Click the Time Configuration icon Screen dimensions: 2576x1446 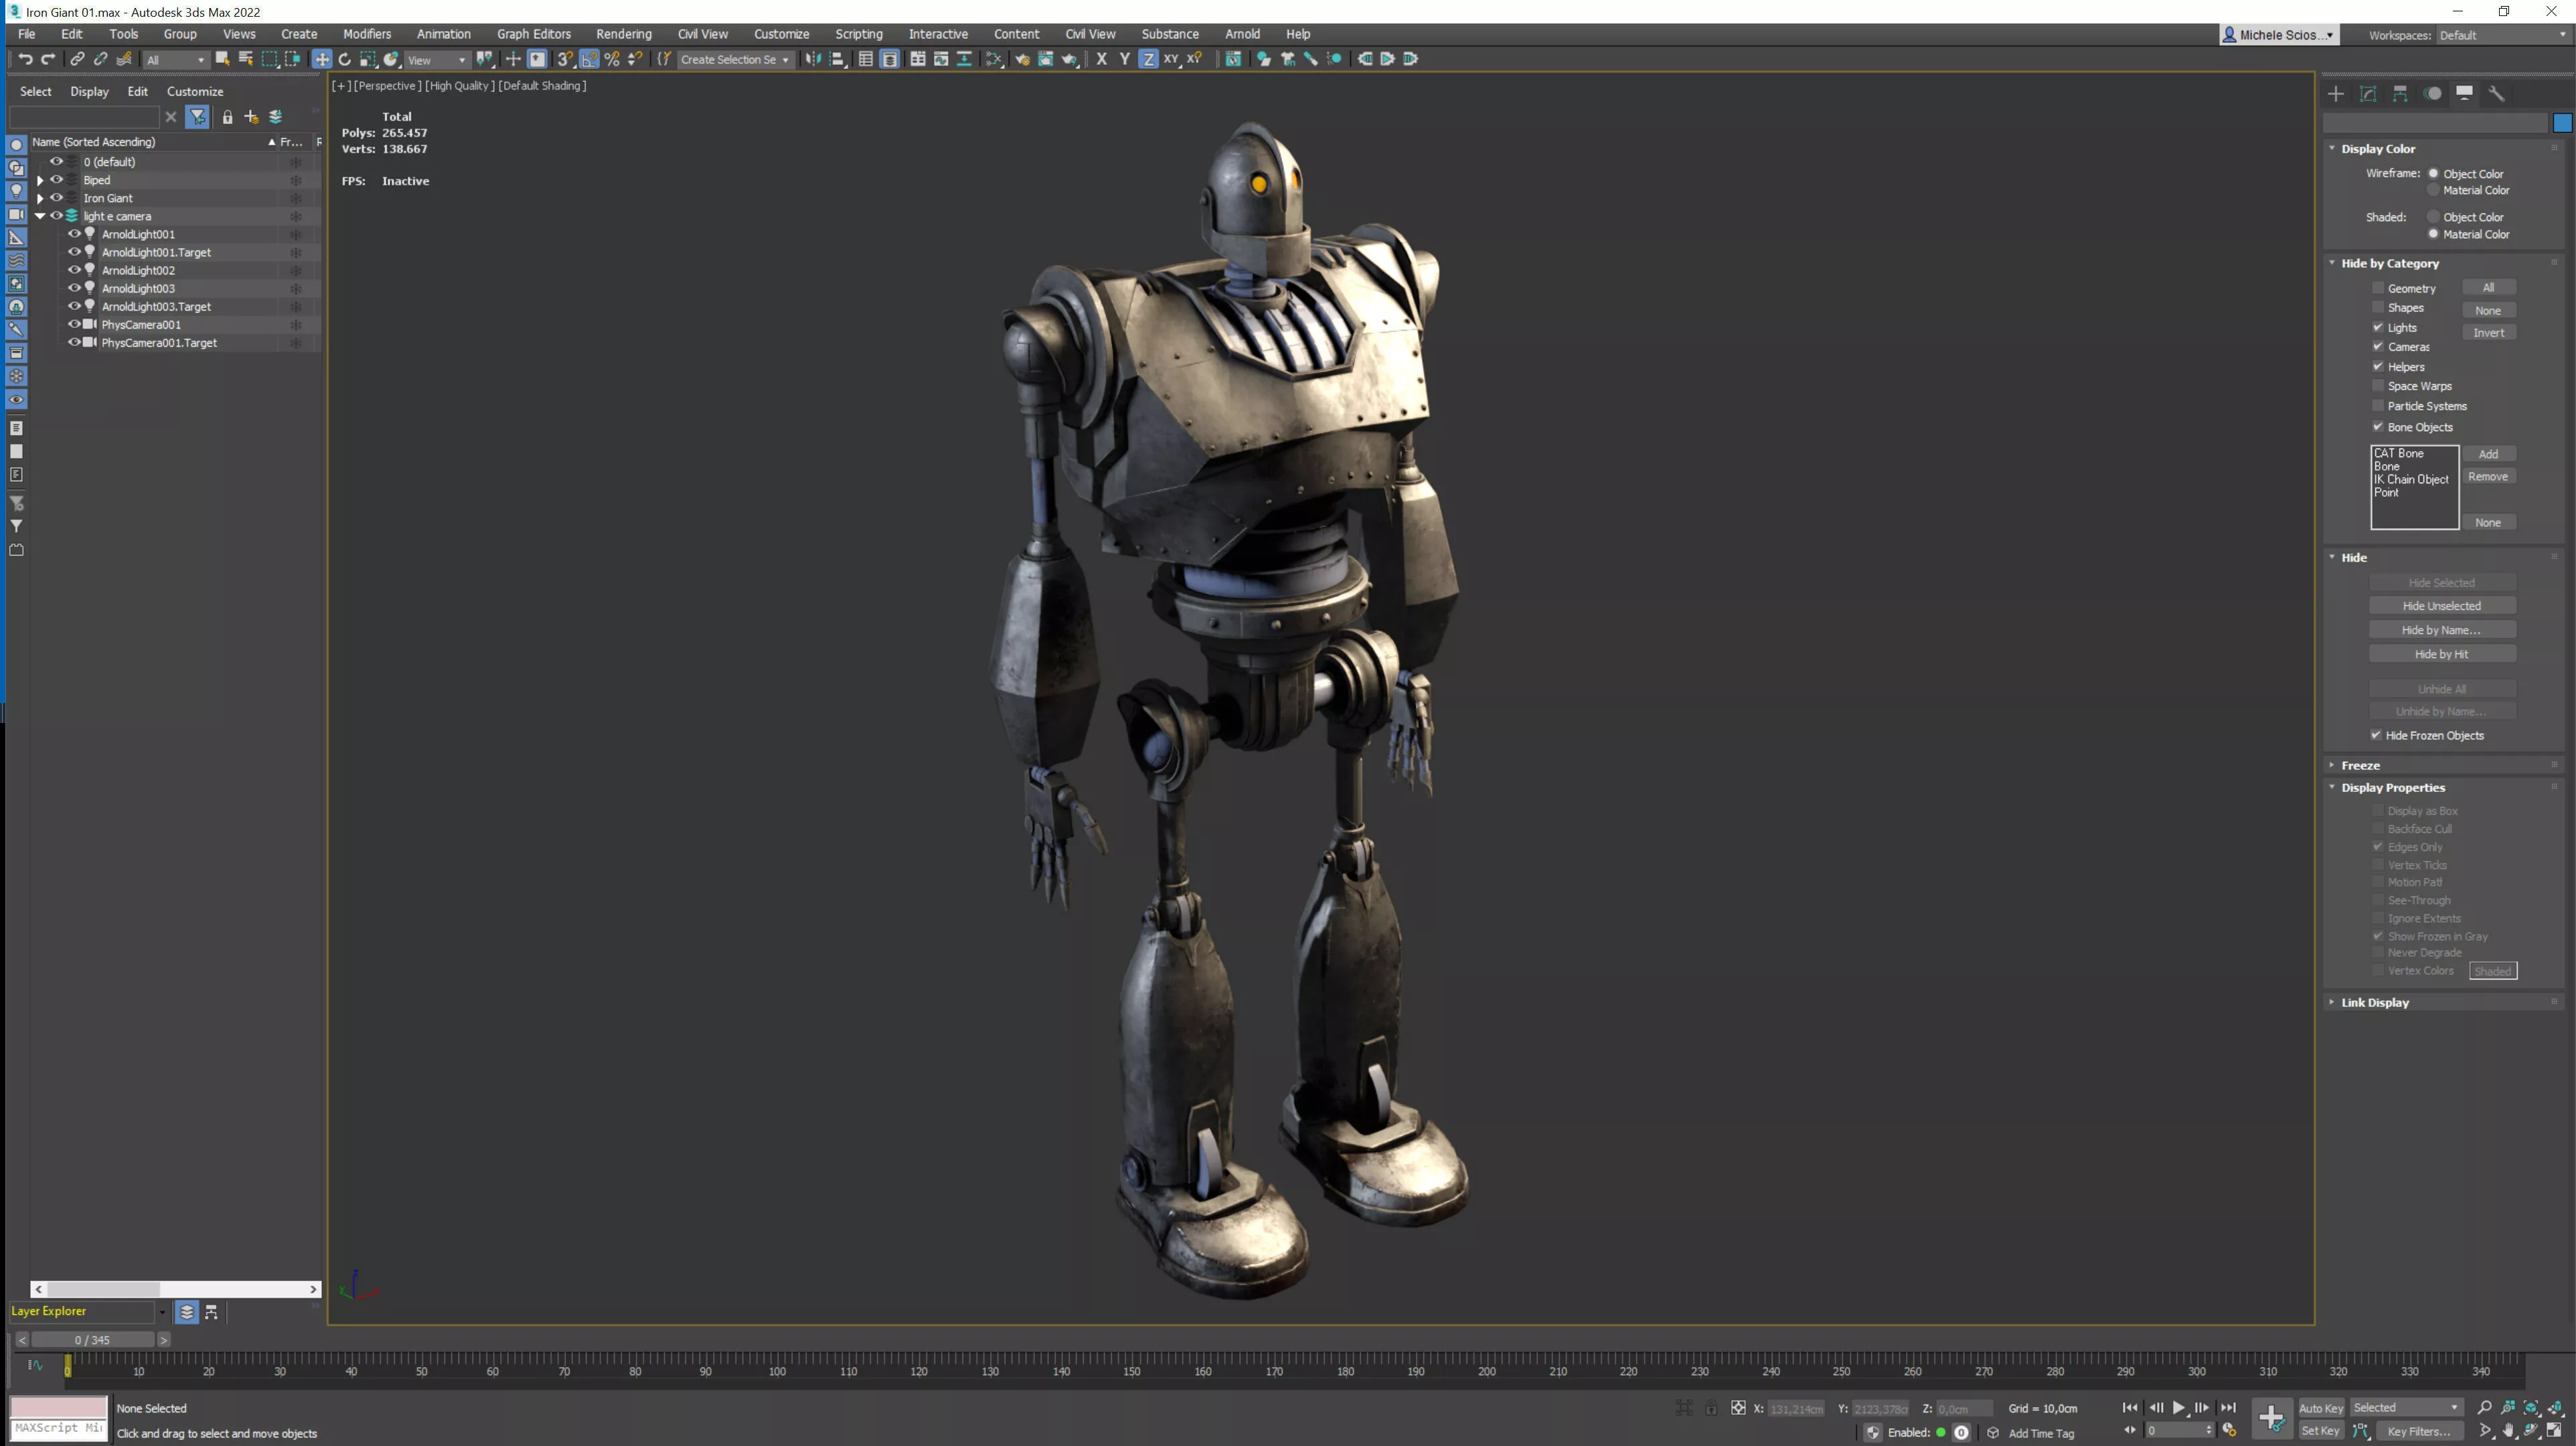(2229, 1430)
